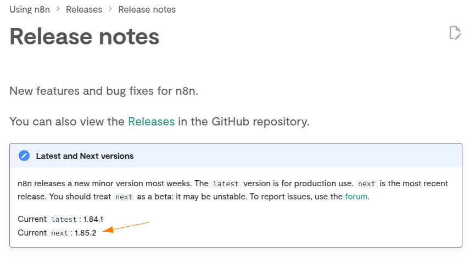Select version number 1.84.1
This screenshot has height=258, width=469.
tap(93, 219)
